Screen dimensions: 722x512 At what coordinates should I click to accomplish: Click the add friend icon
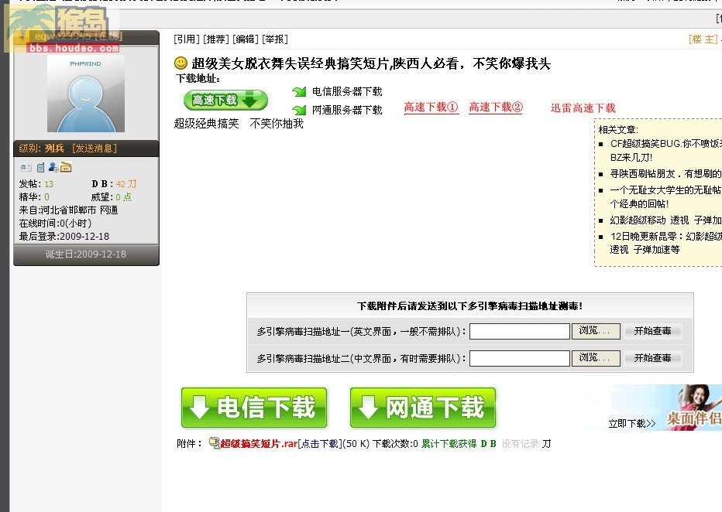coord(53,167)
